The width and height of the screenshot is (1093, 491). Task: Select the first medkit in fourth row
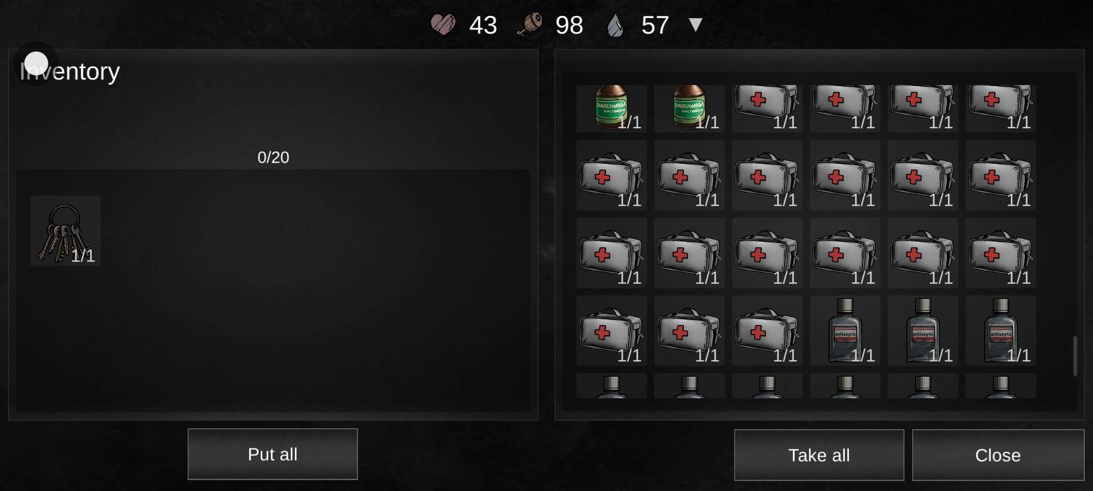click(x=611, y=331)
